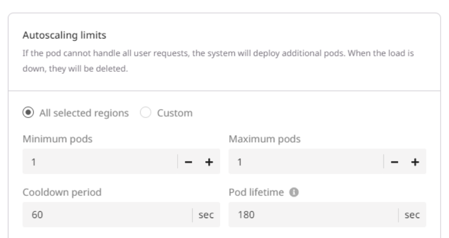Edit the Pod lifetime value of 180
This screenshot has width=449, height=238.
(312, 215)
